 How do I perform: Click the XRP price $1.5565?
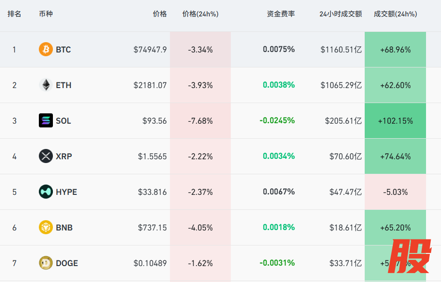(152, 156)
